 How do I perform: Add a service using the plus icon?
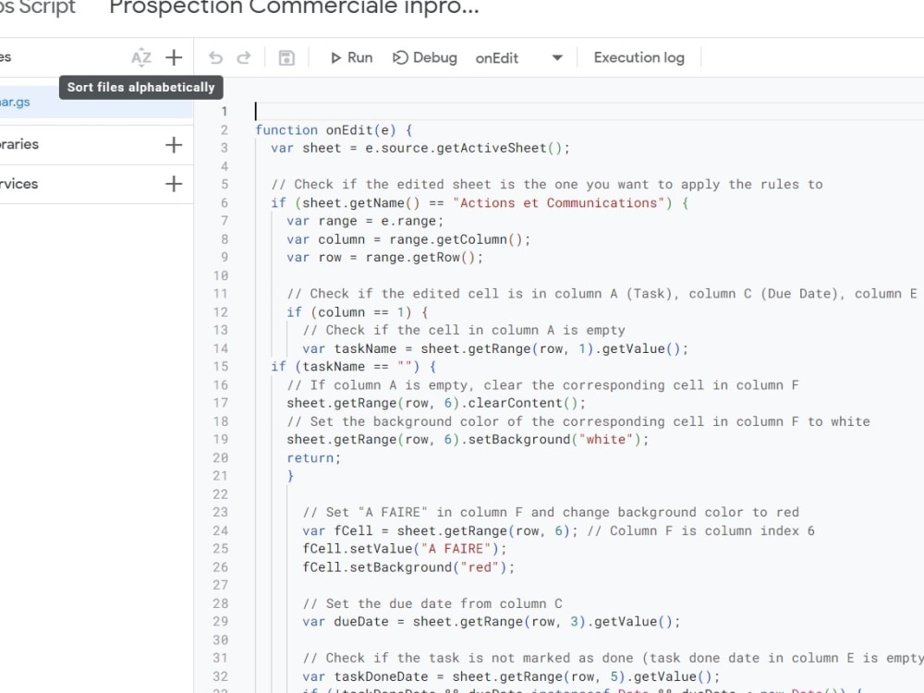(x=175, y=184)
